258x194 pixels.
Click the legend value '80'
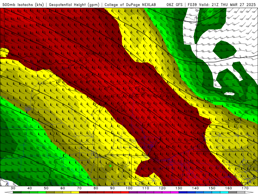tap(96, 188)
